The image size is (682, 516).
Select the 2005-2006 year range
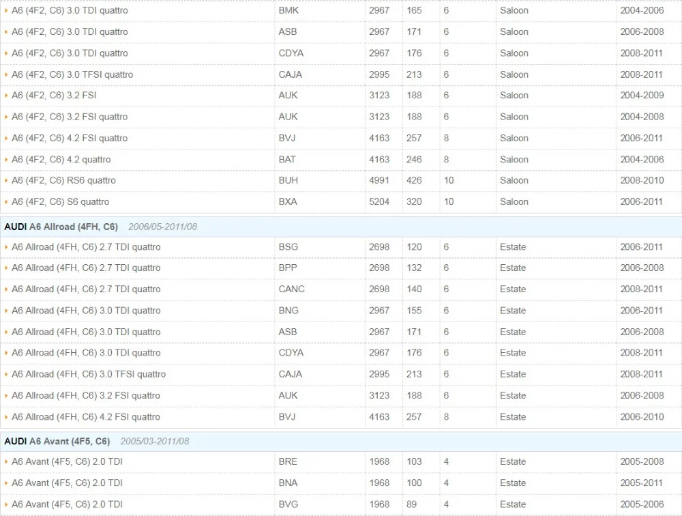[x=642, y=504]
